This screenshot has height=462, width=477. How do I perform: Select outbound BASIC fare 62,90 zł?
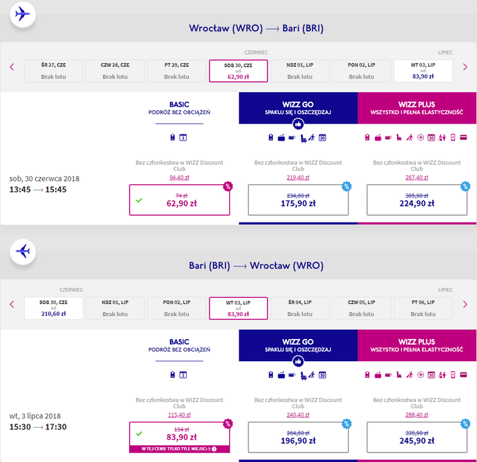[179, 200]
